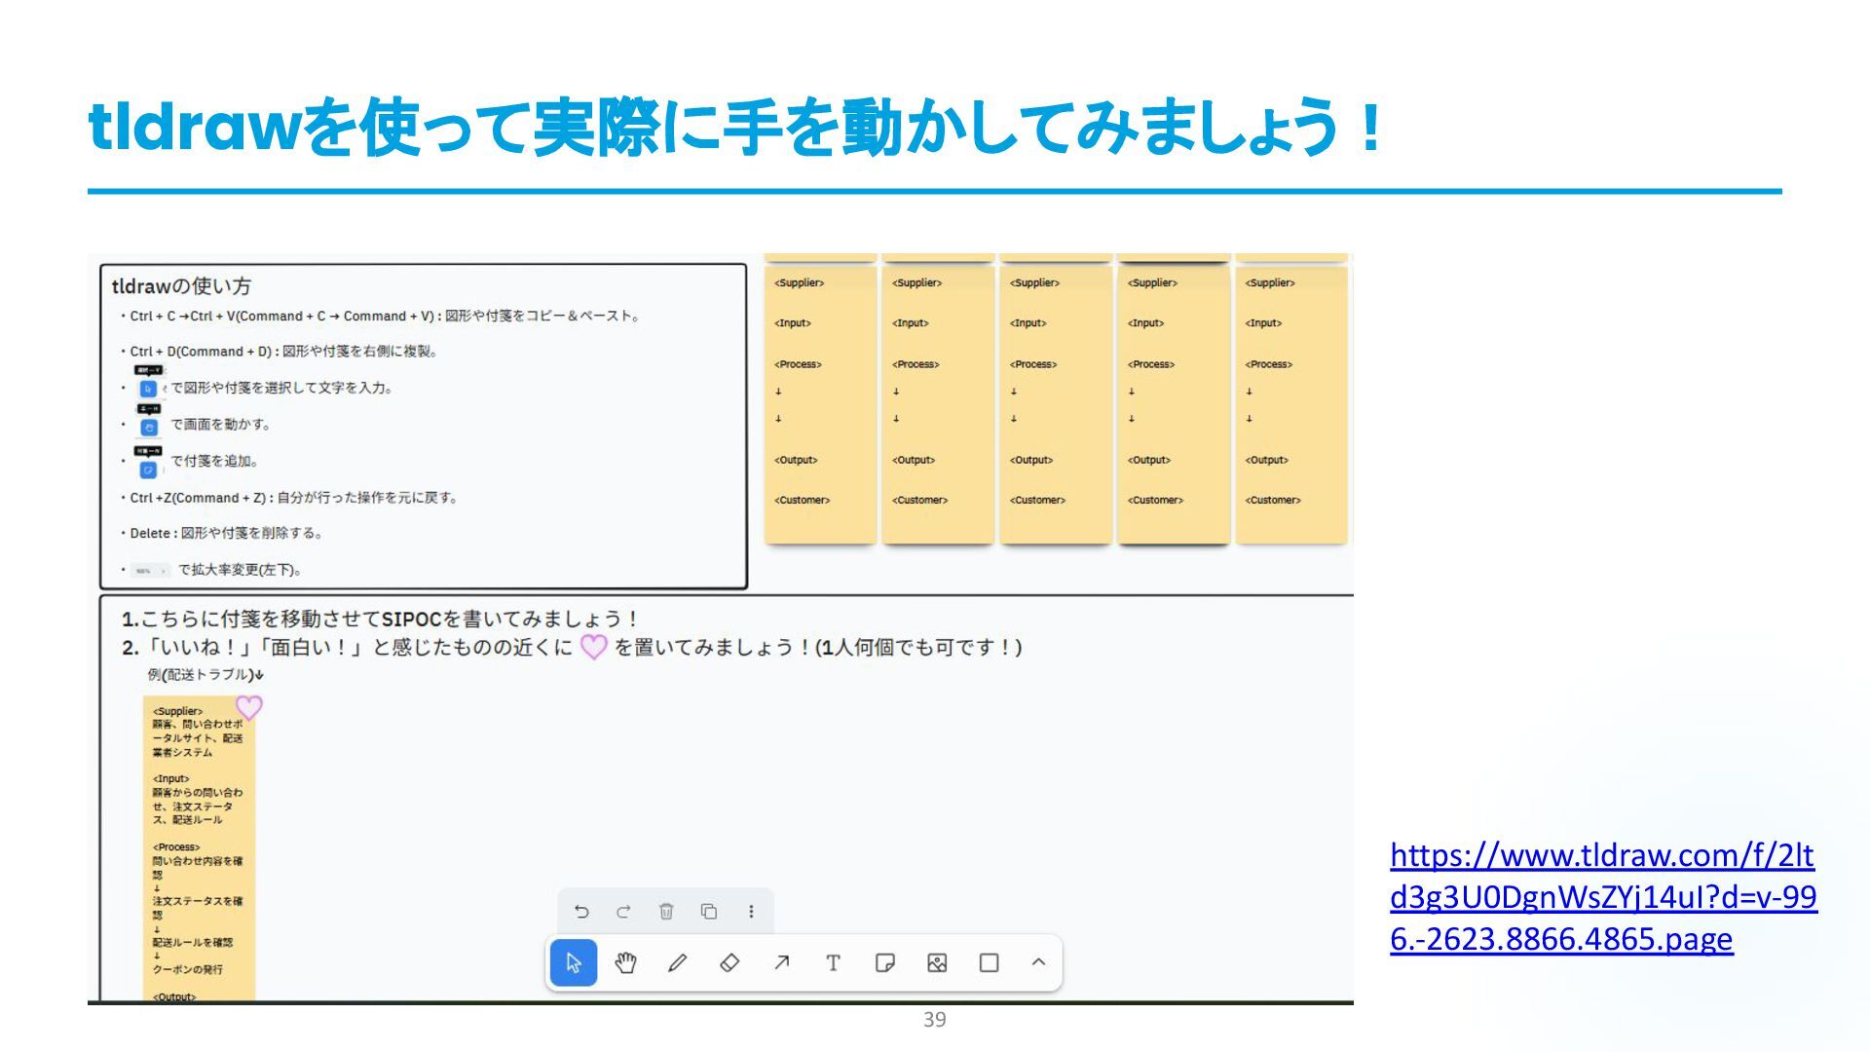Viewport: 1870px width, 1052px height.
Task: Select the Rectangle shape tool
Action: (x=989, y=963)
